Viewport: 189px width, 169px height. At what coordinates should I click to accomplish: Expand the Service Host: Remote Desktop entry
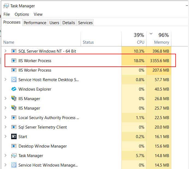point(5,79)
